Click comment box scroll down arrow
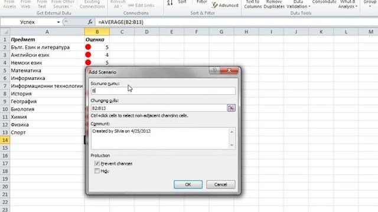The image size is (378, 212). [232, 145]
